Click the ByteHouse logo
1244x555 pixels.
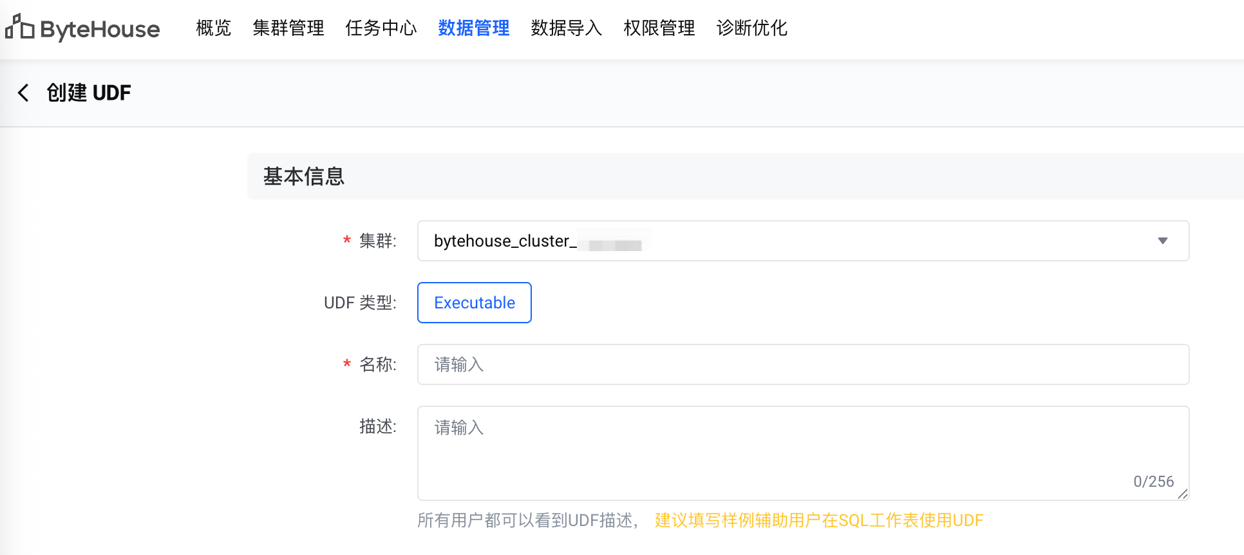pyautogui.click(x=82, y=28)
